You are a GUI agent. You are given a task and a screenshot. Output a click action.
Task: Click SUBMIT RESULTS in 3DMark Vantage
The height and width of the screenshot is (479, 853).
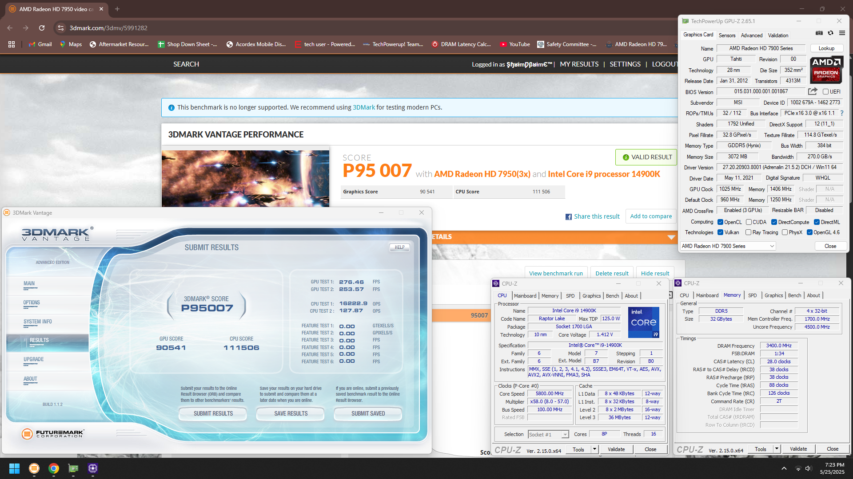tap(213, 413)
